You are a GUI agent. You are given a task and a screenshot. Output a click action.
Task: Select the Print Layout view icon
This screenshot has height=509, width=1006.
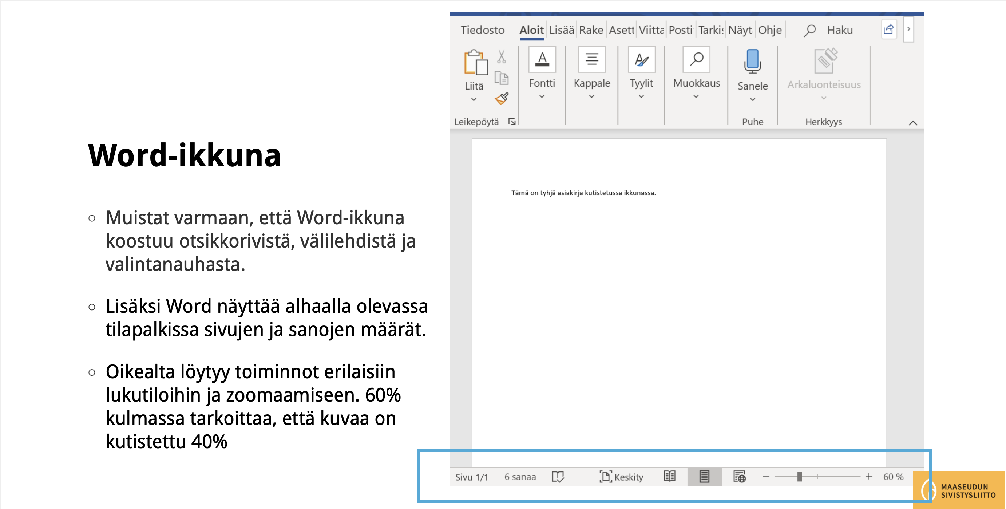tap(705, 477)
